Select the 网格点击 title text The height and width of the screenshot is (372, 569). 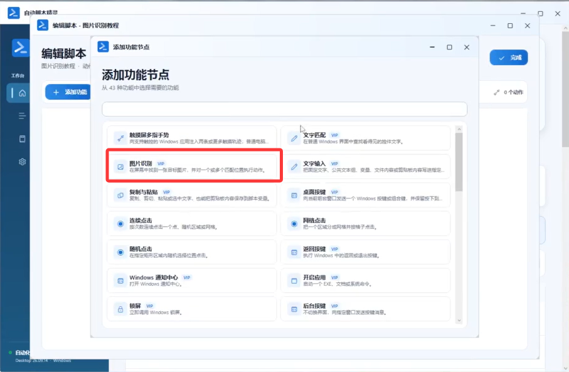[315, 220]
